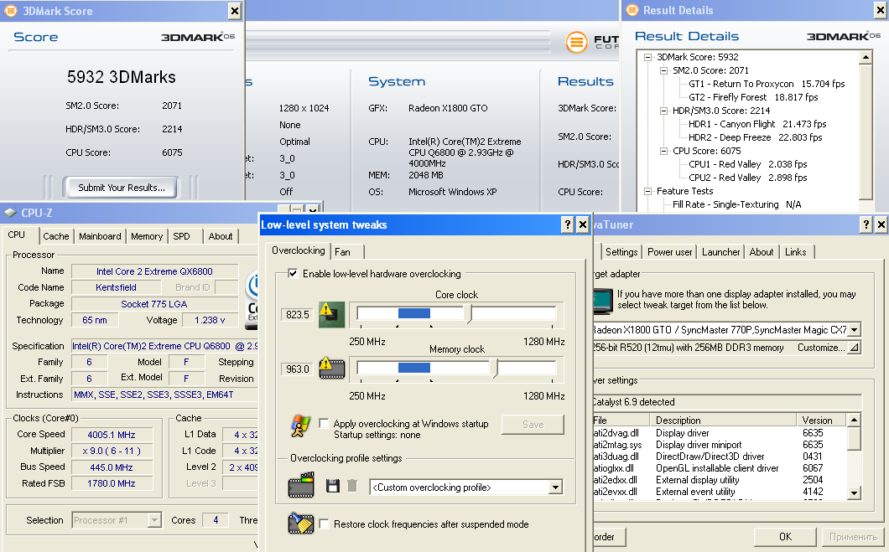Click the Result Details tree scrollbar up arrow
Viewport: 889px width, 552px height.
[866, 57]
